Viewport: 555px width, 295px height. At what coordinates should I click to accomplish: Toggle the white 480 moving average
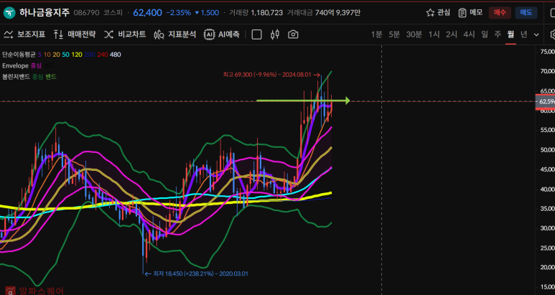pos(116,55)
